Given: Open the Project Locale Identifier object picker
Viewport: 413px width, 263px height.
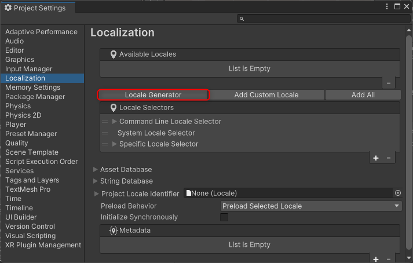Looking at the screenshot, I should pos(397,193).
